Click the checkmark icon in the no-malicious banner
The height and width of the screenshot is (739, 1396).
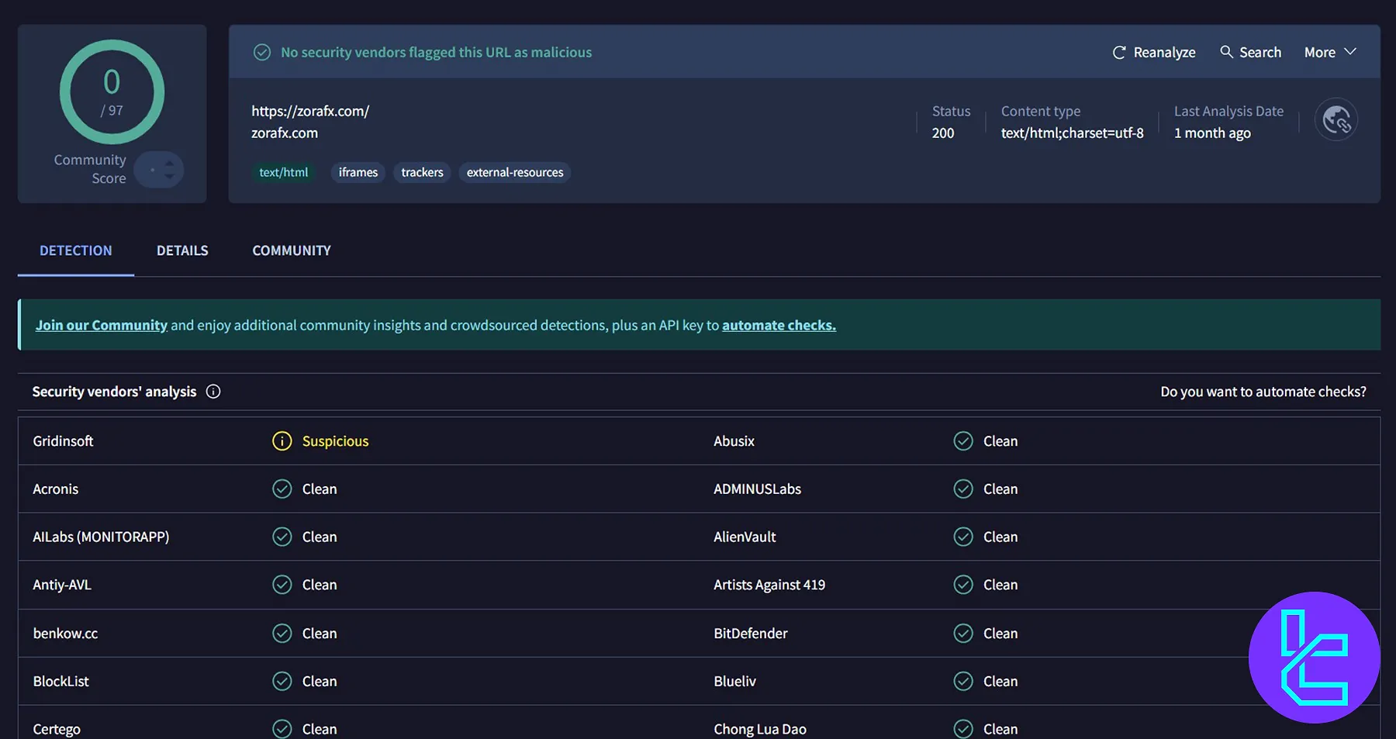click(x=262, y=53)
